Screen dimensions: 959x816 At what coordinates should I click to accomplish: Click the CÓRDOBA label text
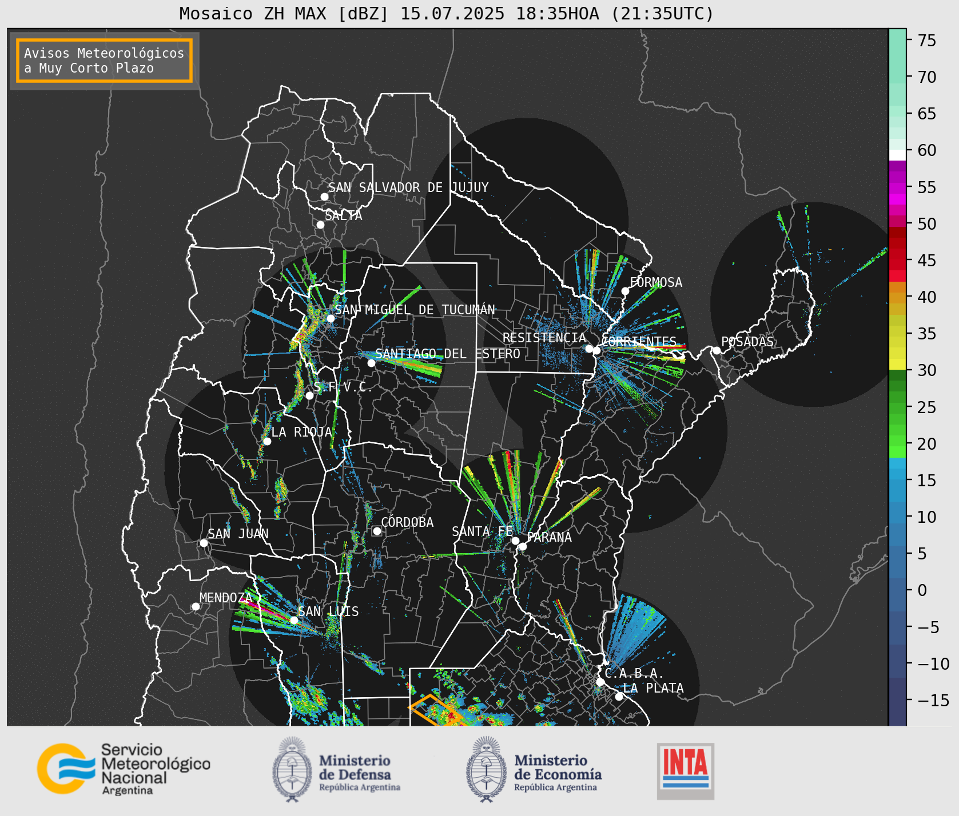tap(407, 522)
